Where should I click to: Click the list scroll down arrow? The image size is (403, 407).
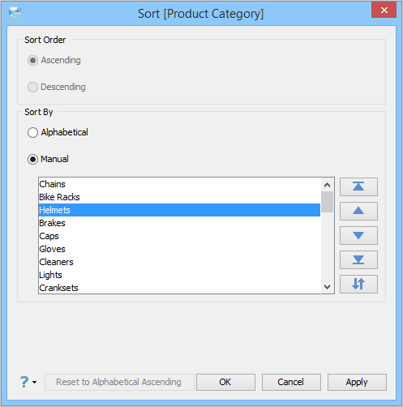point(327,287)
